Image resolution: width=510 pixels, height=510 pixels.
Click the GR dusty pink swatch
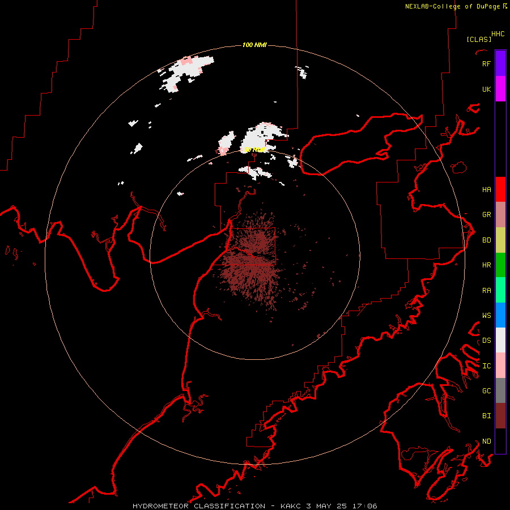coord(500,215)
